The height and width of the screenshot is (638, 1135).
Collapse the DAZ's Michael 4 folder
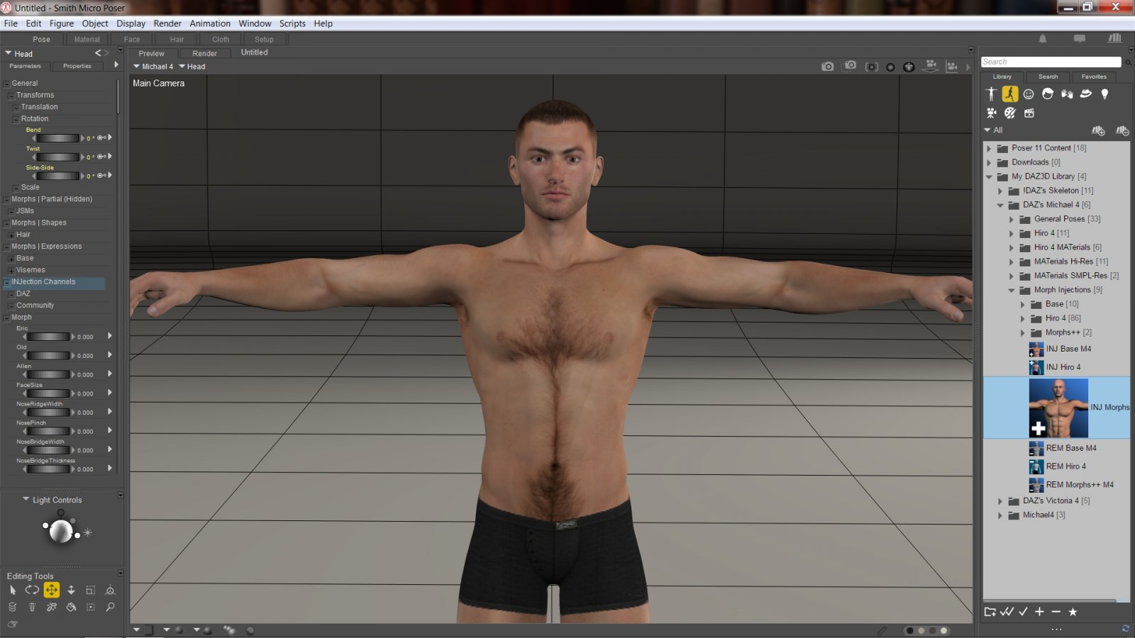1001,204
